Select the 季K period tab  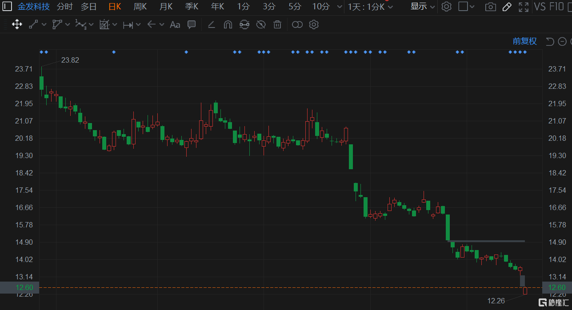coord(192,7)
